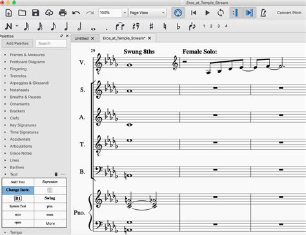Flip note direction icon

[x=192, y=26]
